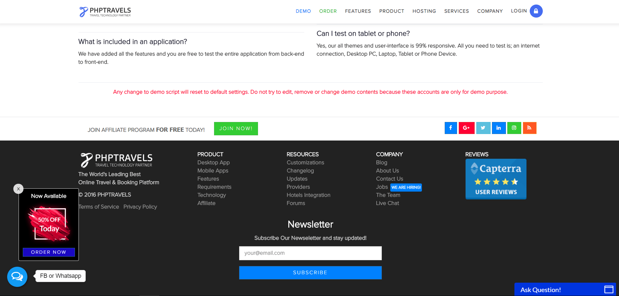Open the Company menu in header
Viewport: 619px width, 296px height.
490,11
